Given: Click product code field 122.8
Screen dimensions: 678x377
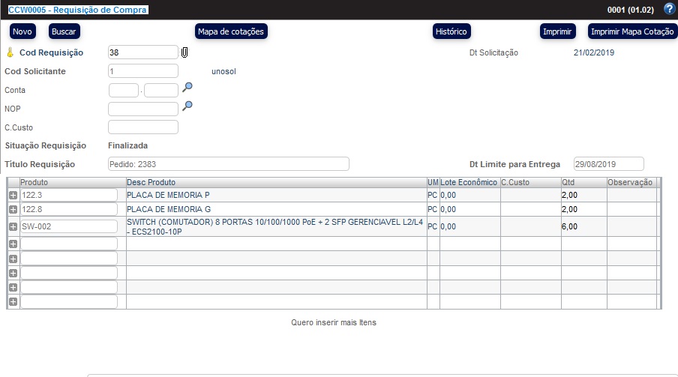Looking at the screenshot, I should (x=69, y=209).
